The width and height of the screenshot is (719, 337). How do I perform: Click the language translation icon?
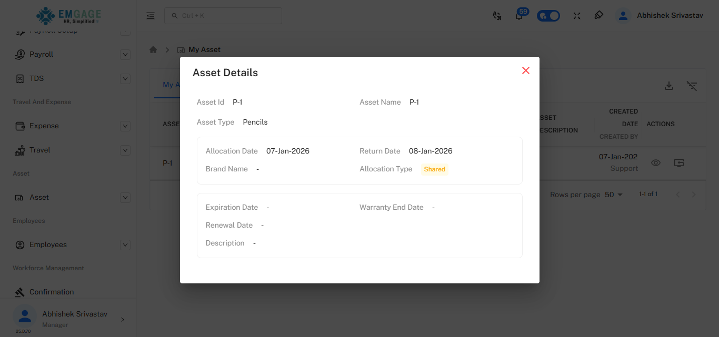click(x=497, y=16)
